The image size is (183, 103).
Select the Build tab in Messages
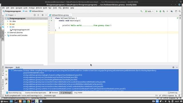point(18,68)
